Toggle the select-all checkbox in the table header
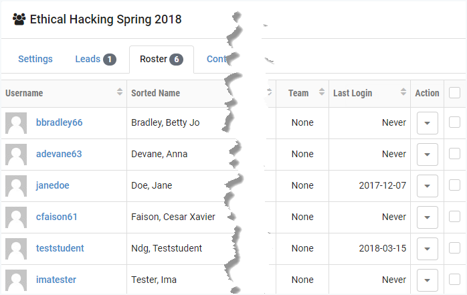Screen dimensions: 467x295 point(455,93)
